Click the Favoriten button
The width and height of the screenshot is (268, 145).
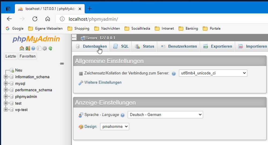click(28, 56)
